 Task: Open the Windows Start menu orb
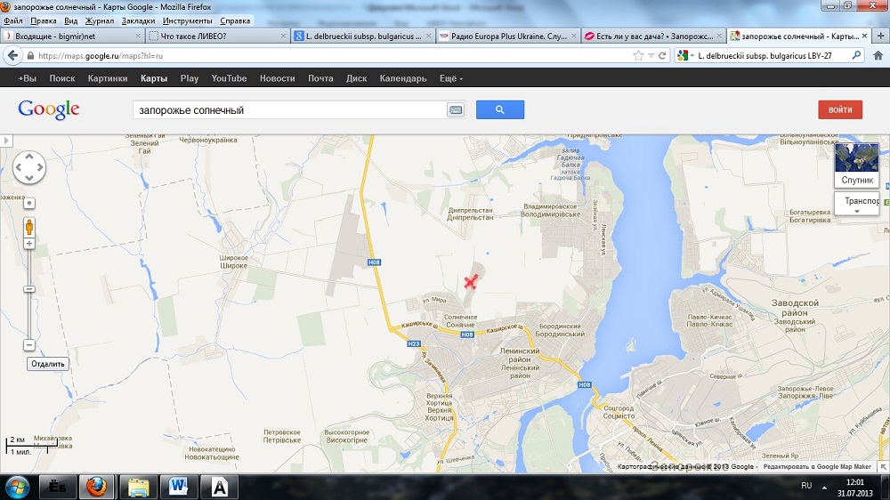coord(17,487)
